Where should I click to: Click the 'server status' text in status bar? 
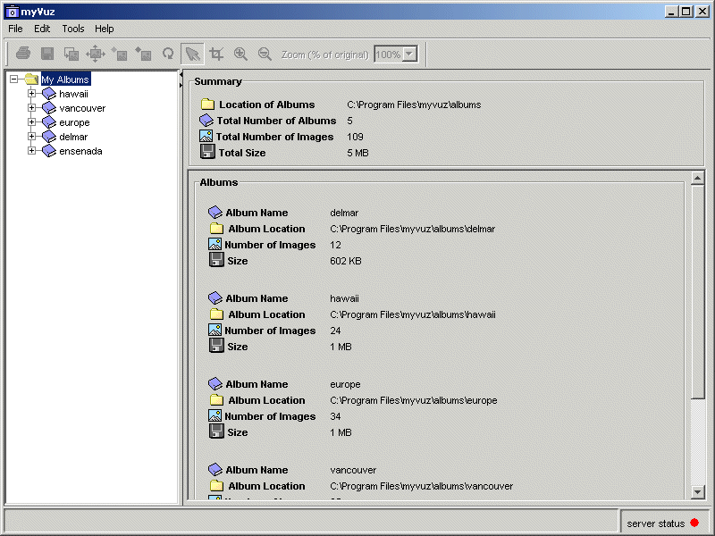(656, 523)
